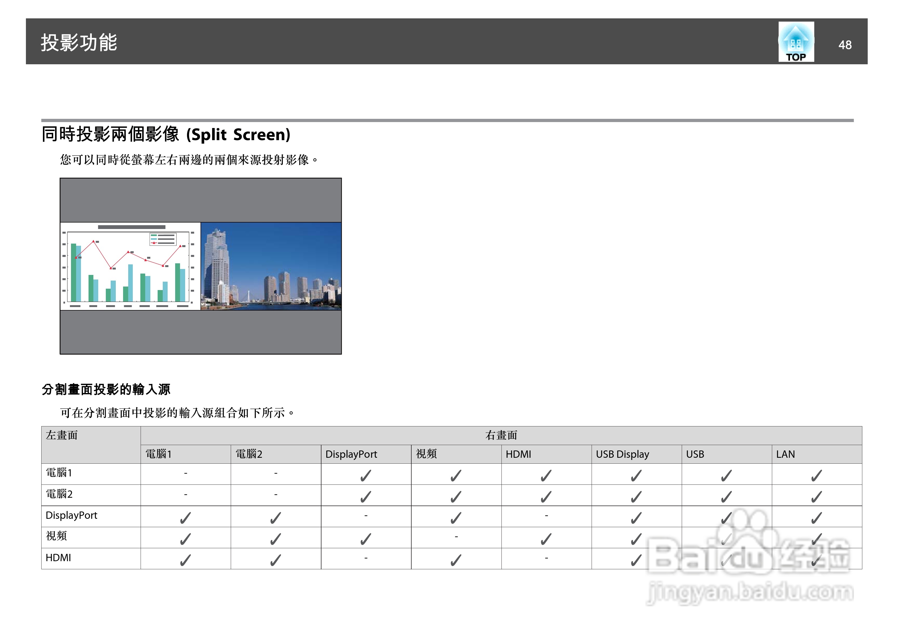Image resolution: width=909 pixels, height=643 pixels.
Task: Click the bar chart left screen image
Action: click(x=130, y=266)
